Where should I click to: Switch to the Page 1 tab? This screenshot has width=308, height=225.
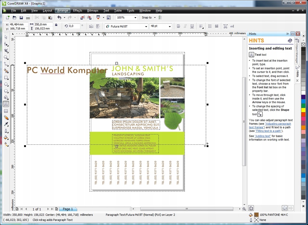[68, 209]
